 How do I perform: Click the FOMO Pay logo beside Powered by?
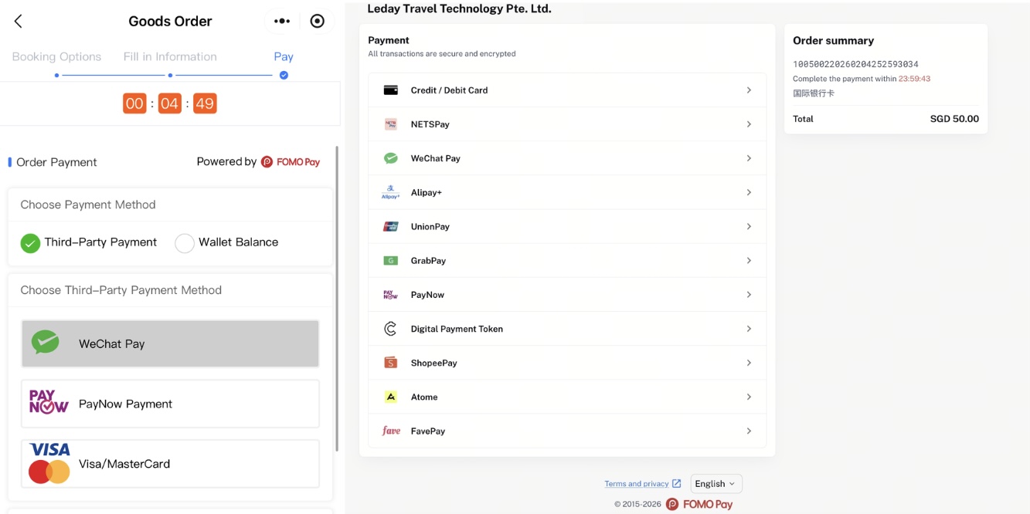click(x=291, y=162)
